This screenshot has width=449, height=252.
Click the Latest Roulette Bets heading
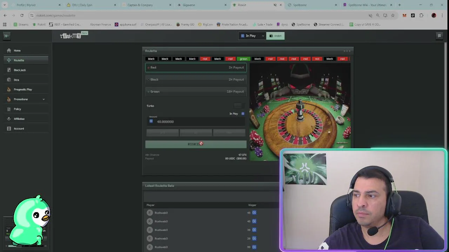[x=160, y=186]
